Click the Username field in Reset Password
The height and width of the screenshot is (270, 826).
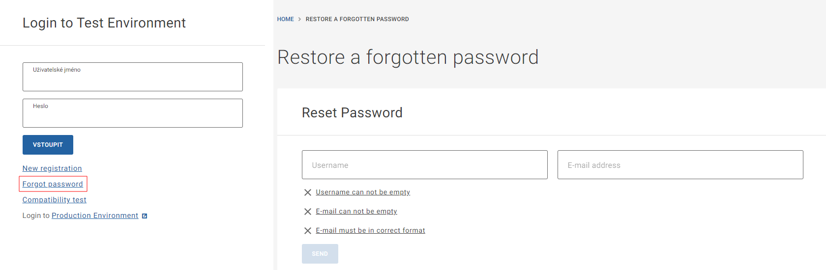(x=424, y=165)
